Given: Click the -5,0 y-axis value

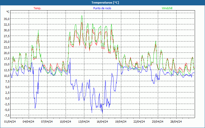Looking at the screenshot, I should 7,110.
